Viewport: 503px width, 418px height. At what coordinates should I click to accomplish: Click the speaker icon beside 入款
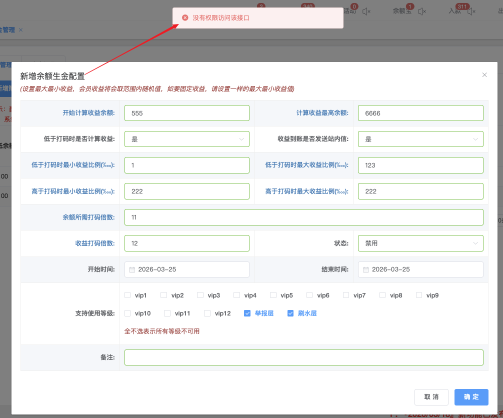[471, 11]
